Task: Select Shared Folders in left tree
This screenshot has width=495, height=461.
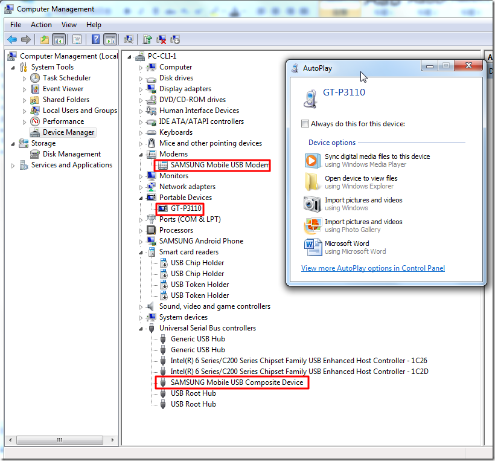Action: (x=66, y=100)
